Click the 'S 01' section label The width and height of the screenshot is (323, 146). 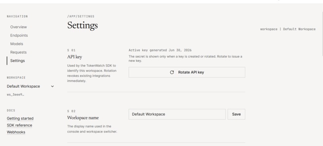71,50
